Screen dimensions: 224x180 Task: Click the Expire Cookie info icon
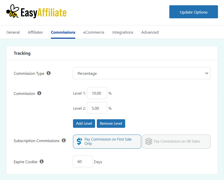pos(42,161)
